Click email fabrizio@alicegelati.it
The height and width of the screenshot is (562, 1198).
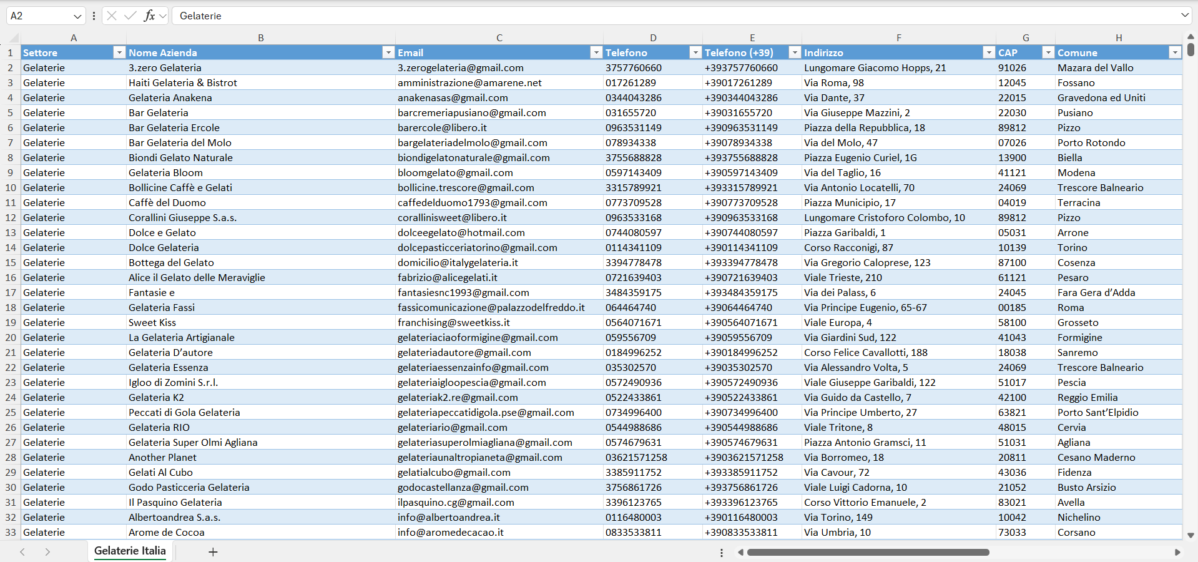pyautogui.click(x=499, y=277)
